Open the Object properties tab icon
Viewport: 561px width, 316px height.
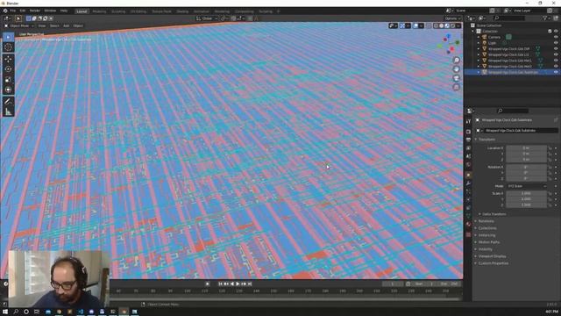click(468, 175)
